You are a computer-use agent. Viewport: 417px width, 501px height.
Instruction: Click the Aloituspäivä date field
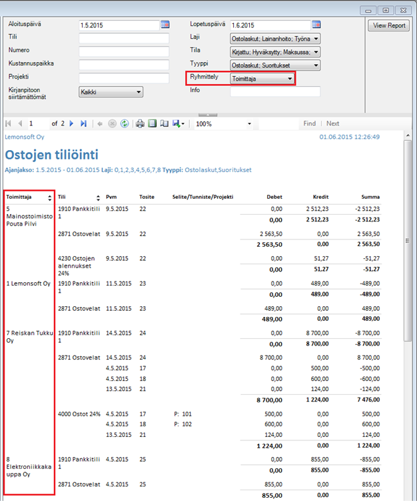pos(119,25)
